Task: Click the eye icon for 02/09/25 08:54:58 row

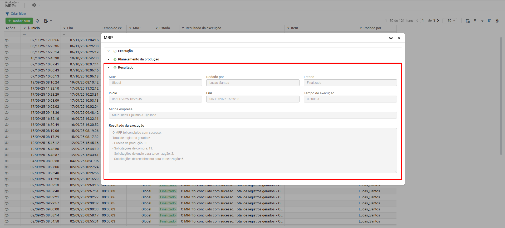Action: (x=7, y=221)
